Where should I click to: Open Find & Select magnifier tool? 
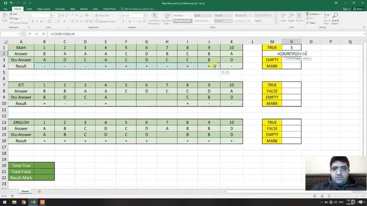pyautogui.click(x=335, y=19)
